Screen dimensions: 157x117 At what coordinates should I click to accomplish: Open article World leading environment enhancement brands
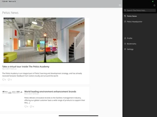pos(50,92)
